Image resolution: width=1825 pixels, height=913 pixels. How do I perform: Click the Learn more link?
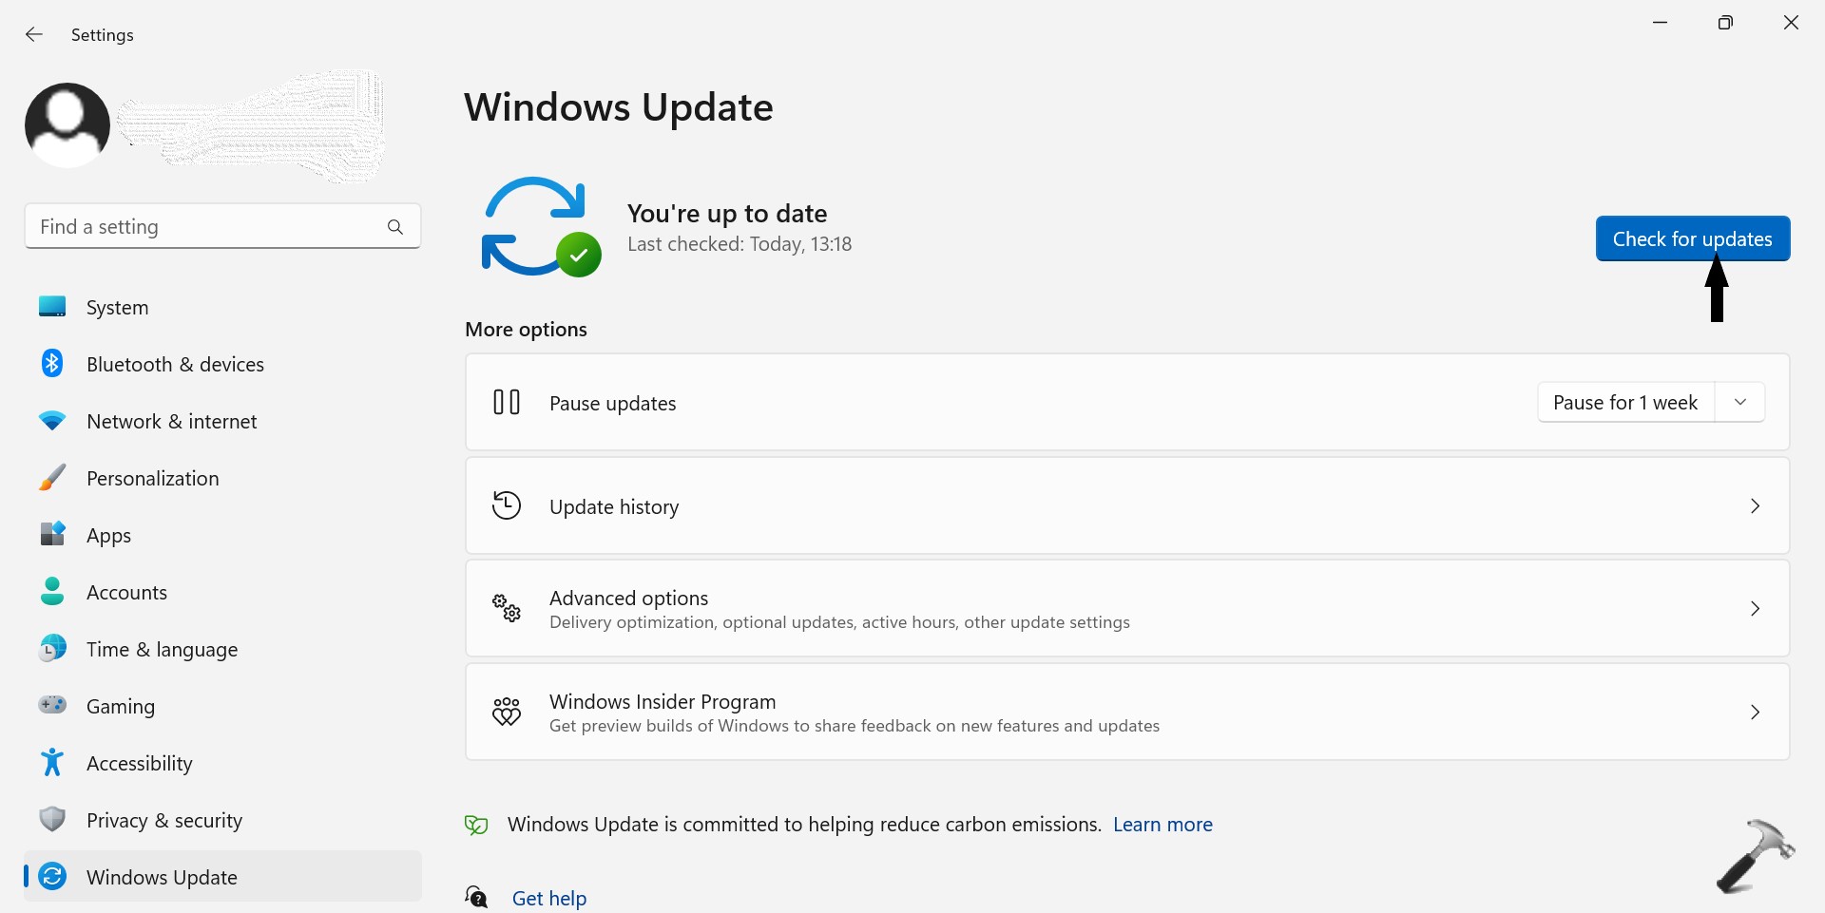(1162, 825)
